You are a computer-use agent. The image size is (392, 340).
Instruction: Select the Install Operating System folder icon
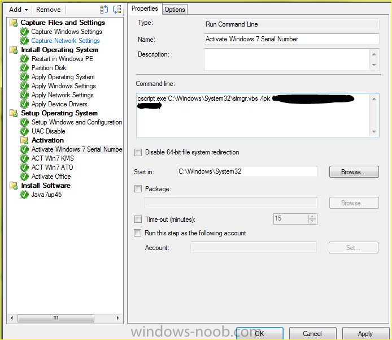[14, 50]
